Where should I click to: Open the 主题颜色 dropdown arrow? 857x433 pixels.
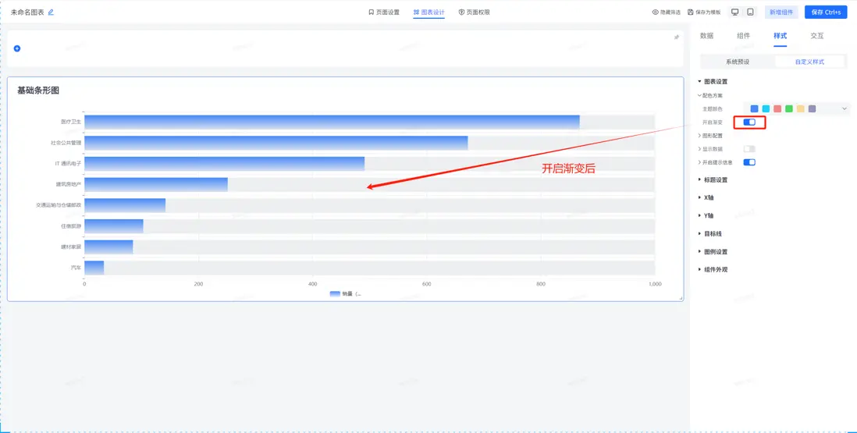845,108
